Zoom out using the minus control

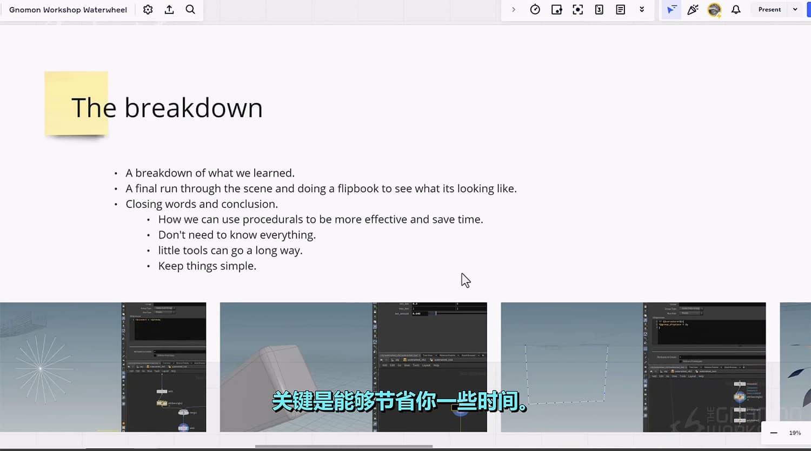point(774,433)
